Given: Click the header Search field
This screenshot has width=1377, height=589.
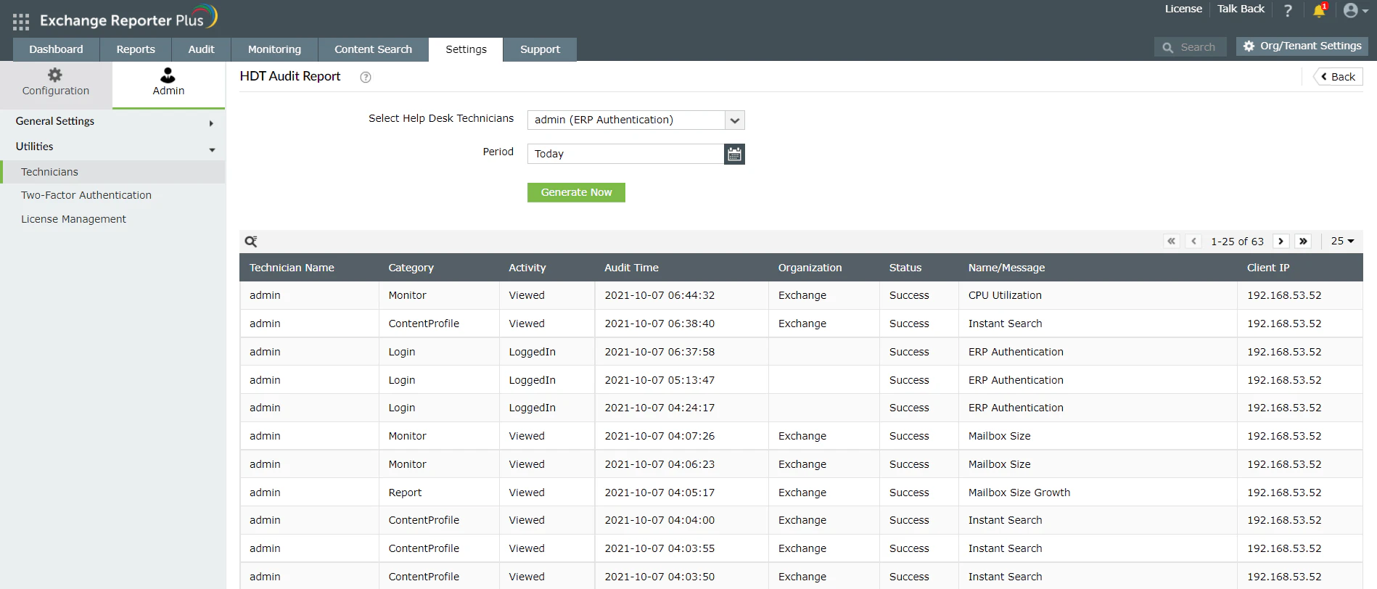Looking at the screenshot, I should 1191,47.
